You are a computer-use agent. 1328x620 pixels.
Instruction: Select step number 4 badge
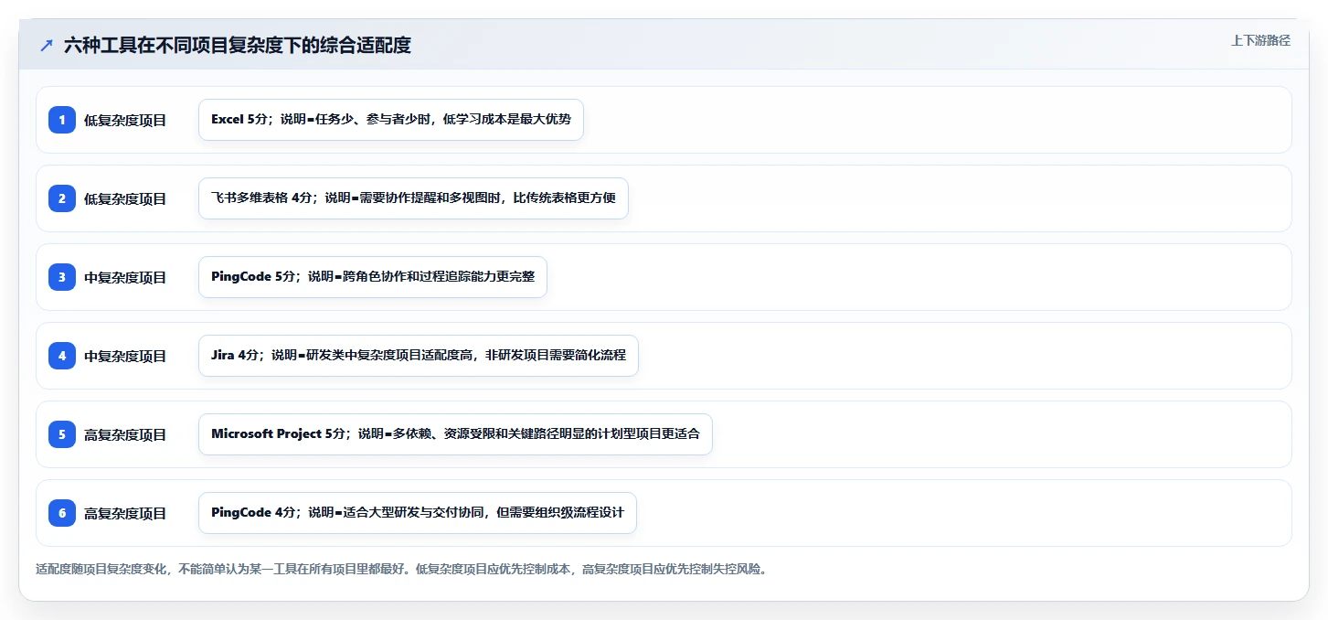62,356
